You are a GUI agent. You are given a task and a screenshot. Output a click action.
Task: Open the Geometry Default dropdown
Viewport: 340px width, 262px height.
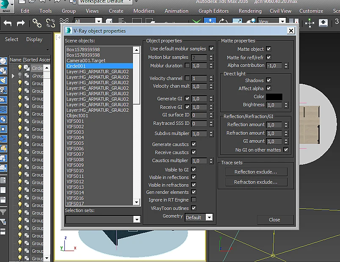point(209,218)
